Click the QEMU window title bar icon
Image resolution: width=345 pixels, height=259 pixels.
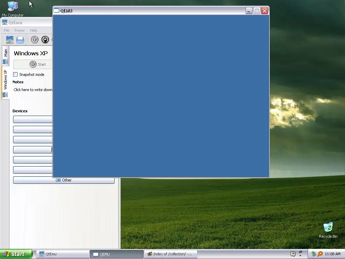click(x=57, y=10)
